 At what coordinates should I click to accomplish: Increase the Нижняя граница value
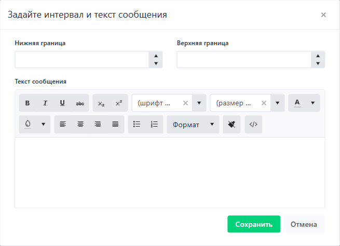click(x=156, y=56)
